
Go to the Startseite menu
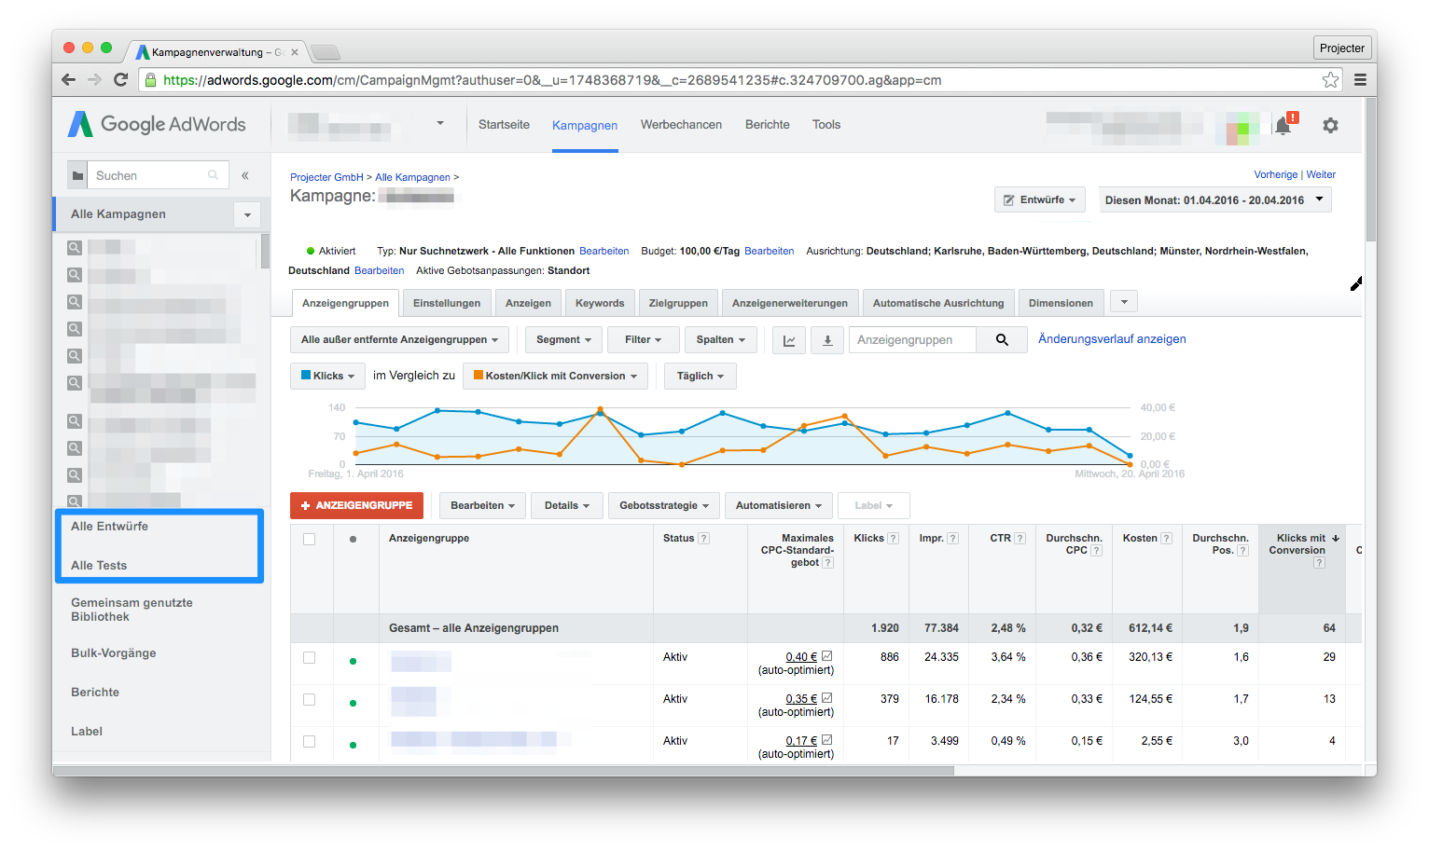[504, 125]
